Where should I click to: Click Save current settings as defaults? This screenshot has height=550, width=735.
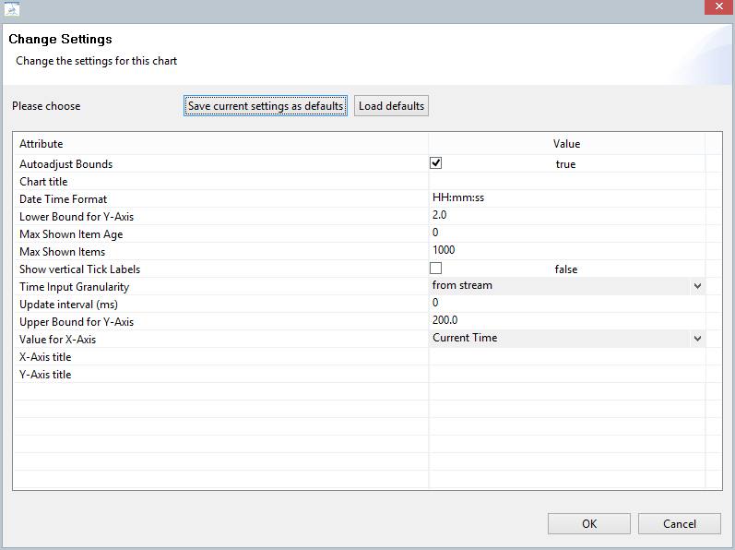click(x=266, y=106)
